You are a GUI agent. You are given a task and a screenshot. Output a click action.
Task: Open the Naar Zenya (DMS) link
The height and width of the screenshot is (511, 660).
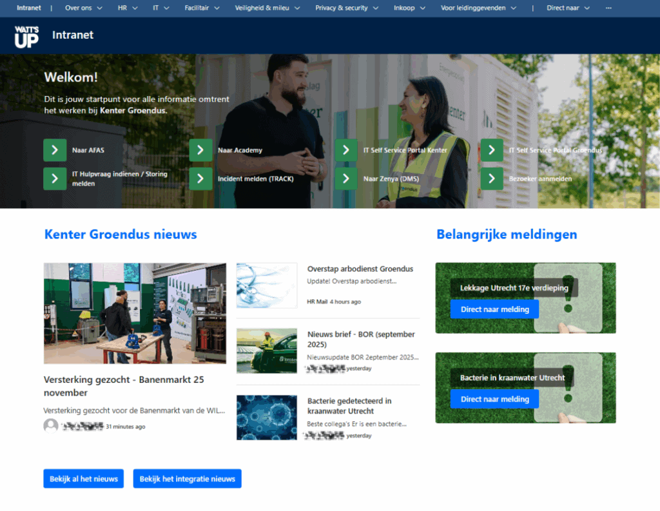click(x=391, y=179)
